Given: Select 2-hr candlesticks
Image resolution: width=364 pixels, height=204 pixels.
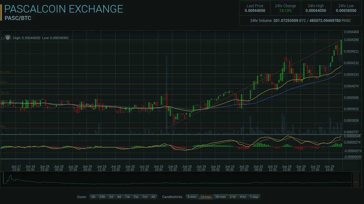Looking at the screenshot, I should pyautogui.click(x=233, y=197).
